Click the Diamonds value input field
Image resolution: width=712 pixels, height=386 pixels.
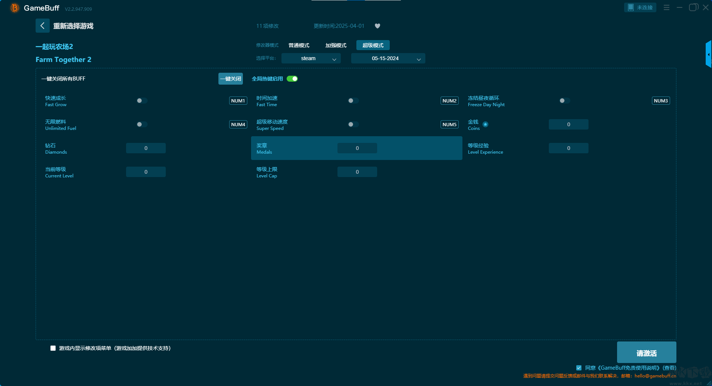point(146,148)
